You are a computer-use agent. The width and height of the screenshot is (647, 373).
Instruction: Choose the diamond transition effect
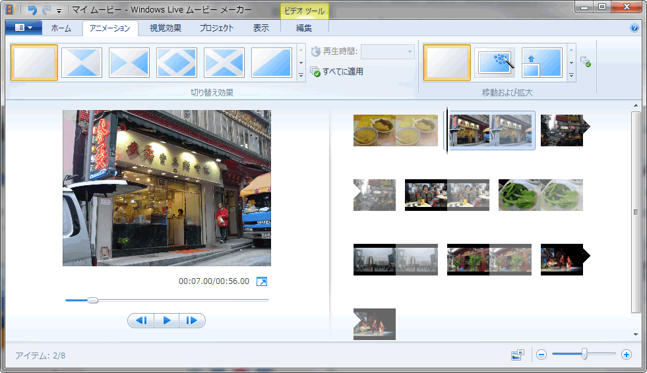pyautogui.click(x=177, y=63)
